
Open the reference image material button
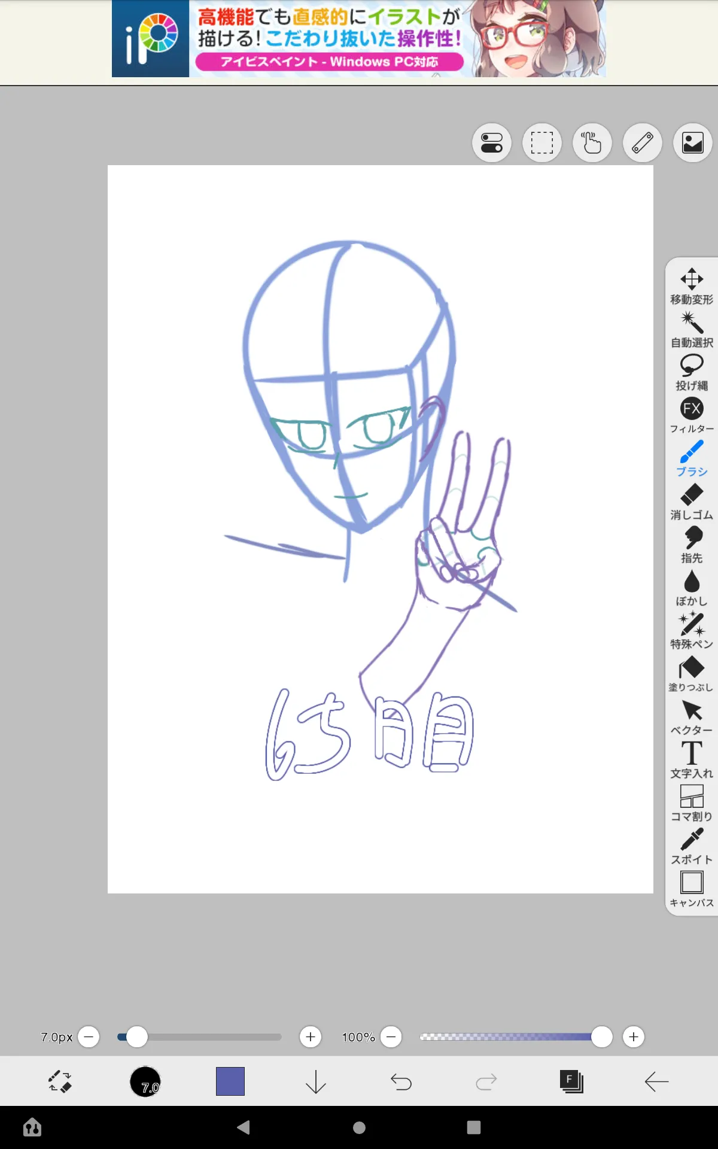point(693,143)
